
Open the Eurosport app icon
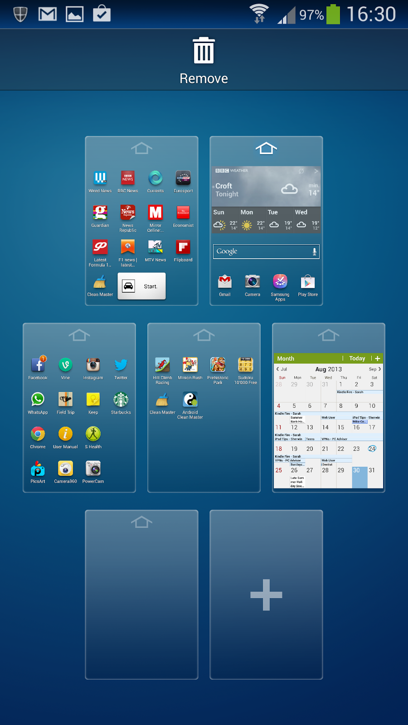tap(183, 178)
